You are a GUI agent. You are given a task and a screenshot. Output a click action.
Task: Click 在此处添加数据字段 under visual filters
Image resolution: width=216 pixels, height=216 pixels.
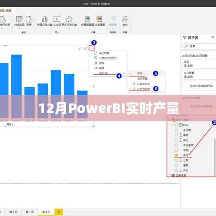point(201,86)
